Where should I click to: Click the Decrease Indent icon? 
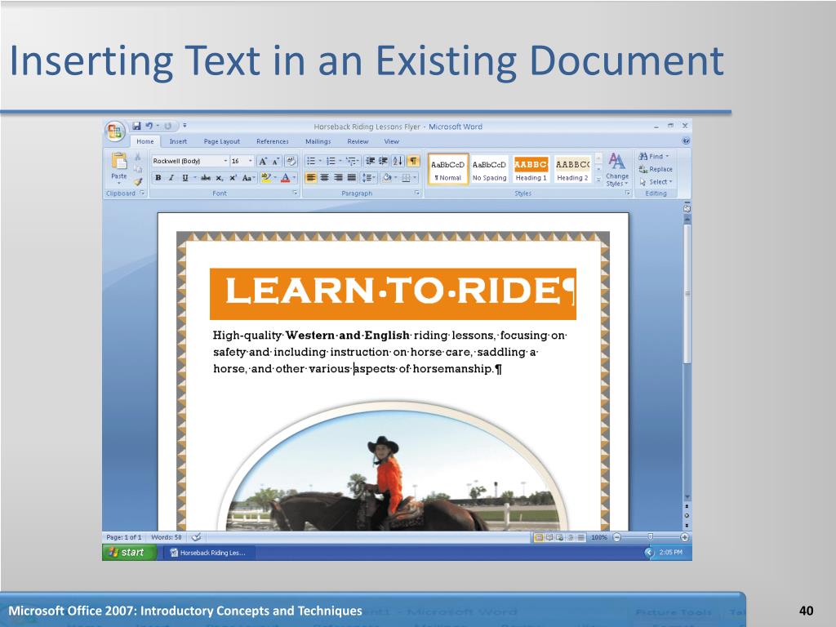[370, 161]
